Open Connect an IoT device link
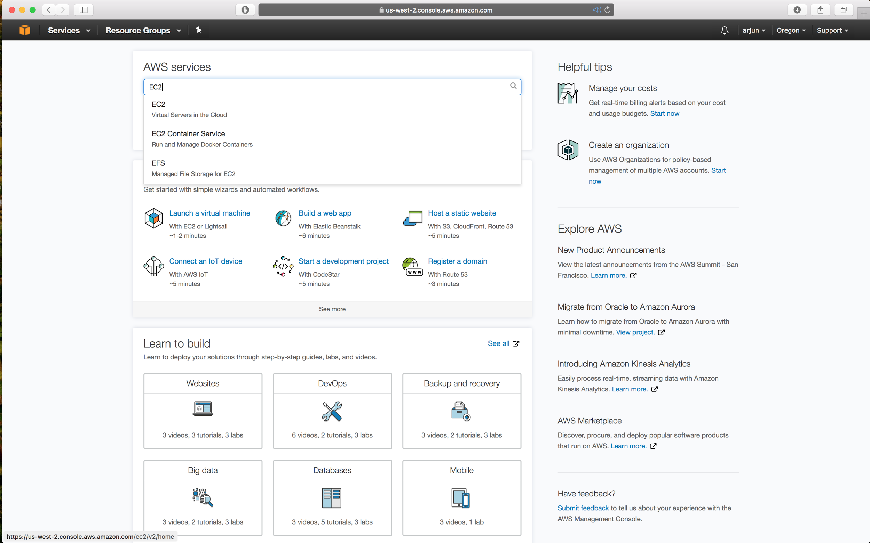 pyautogui.click(x=206, y=261)
